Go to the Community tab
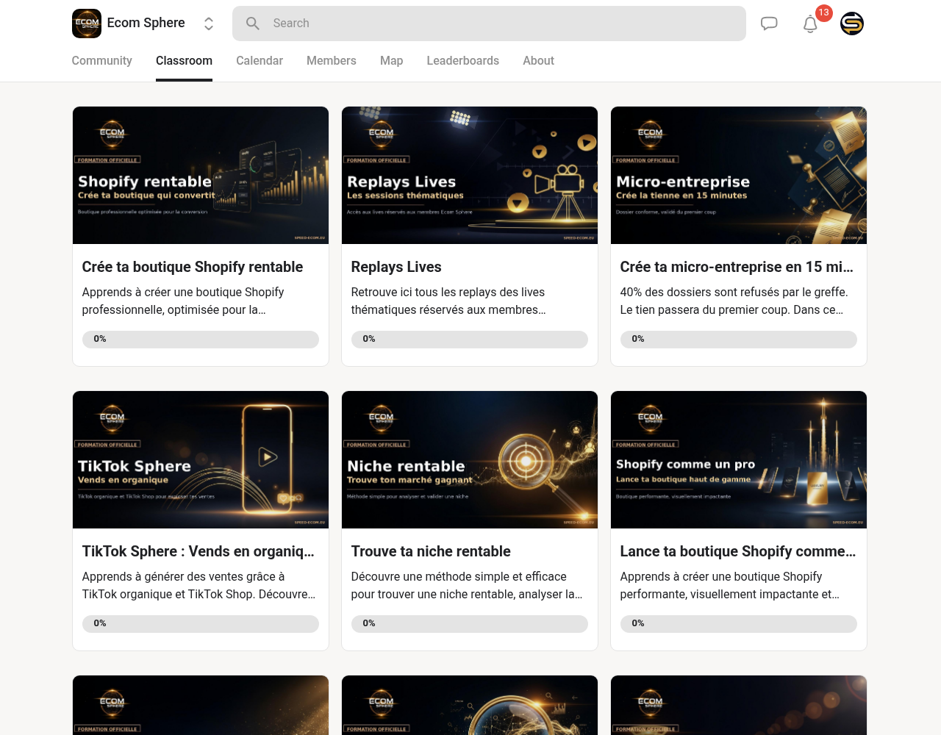941x735 pixels. click(x=101, y=61)
